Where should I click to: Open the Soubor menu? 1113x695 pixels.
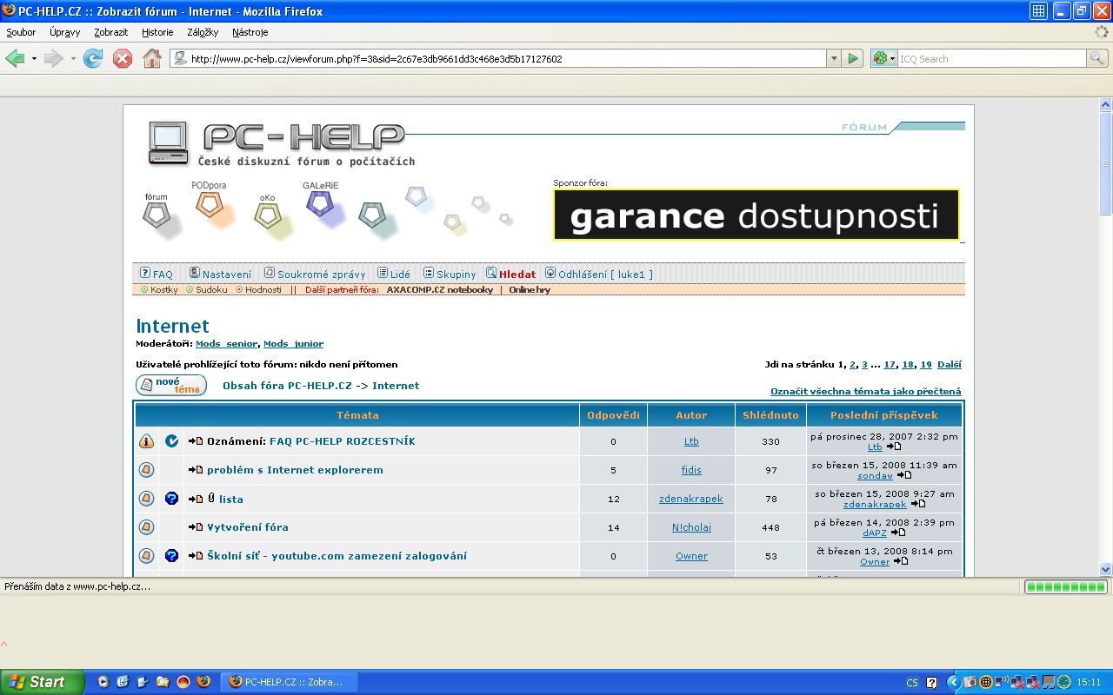tap(21, 32)
